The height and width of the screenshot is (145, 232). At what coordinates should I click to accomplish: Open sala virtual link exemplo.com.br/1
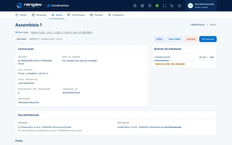click(x=33, y=73)
